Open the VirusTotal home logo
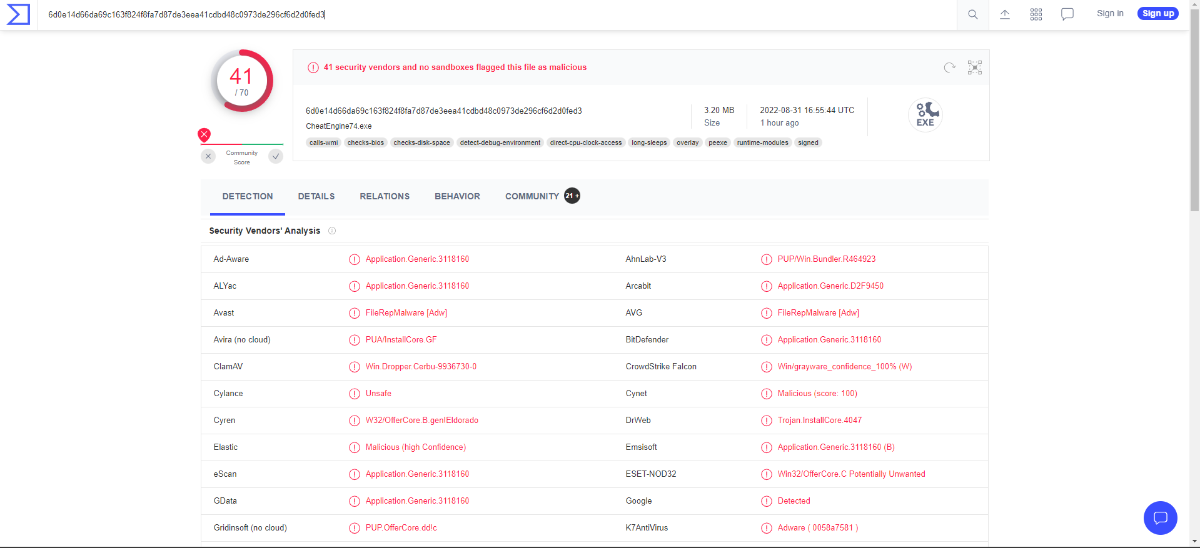The height and width of the screenshot is (548, 1200). point(18,14)
